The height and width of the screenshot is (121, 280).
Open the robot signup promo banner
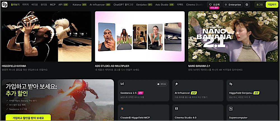click(58, 100)
